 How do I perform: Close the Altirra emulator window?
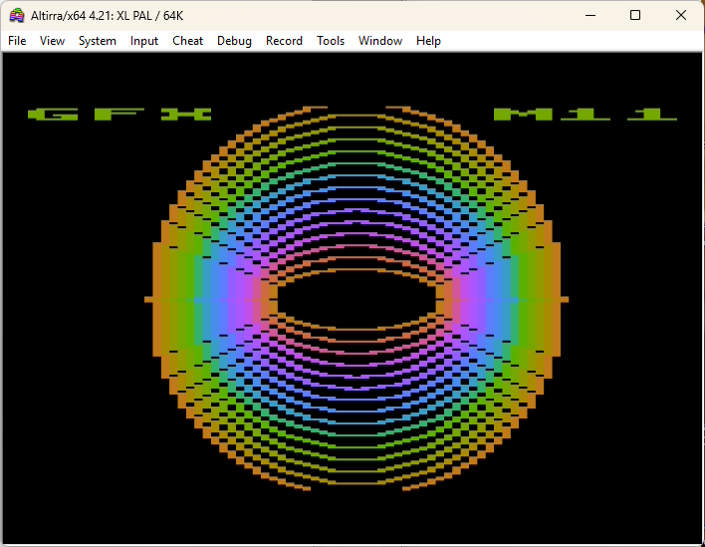point(681,15)
